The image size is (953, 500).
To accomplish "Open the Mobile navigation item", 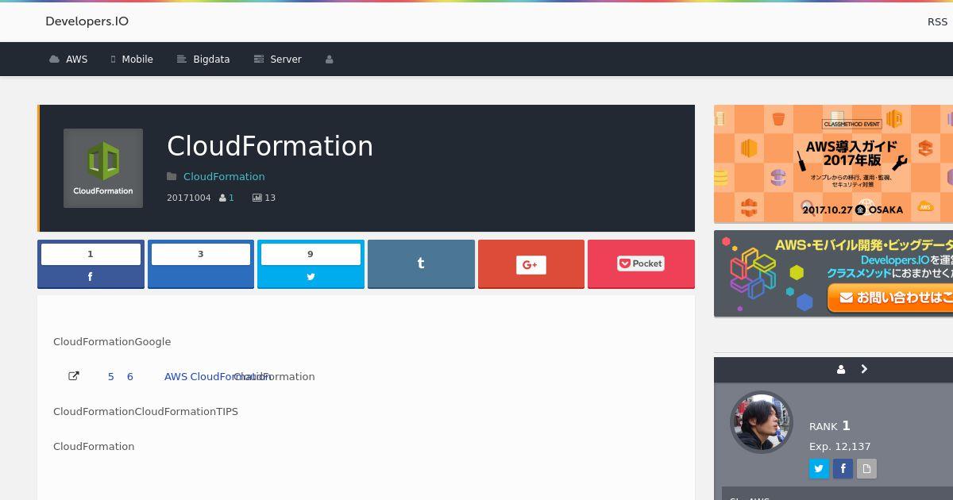I will [132, 60].
